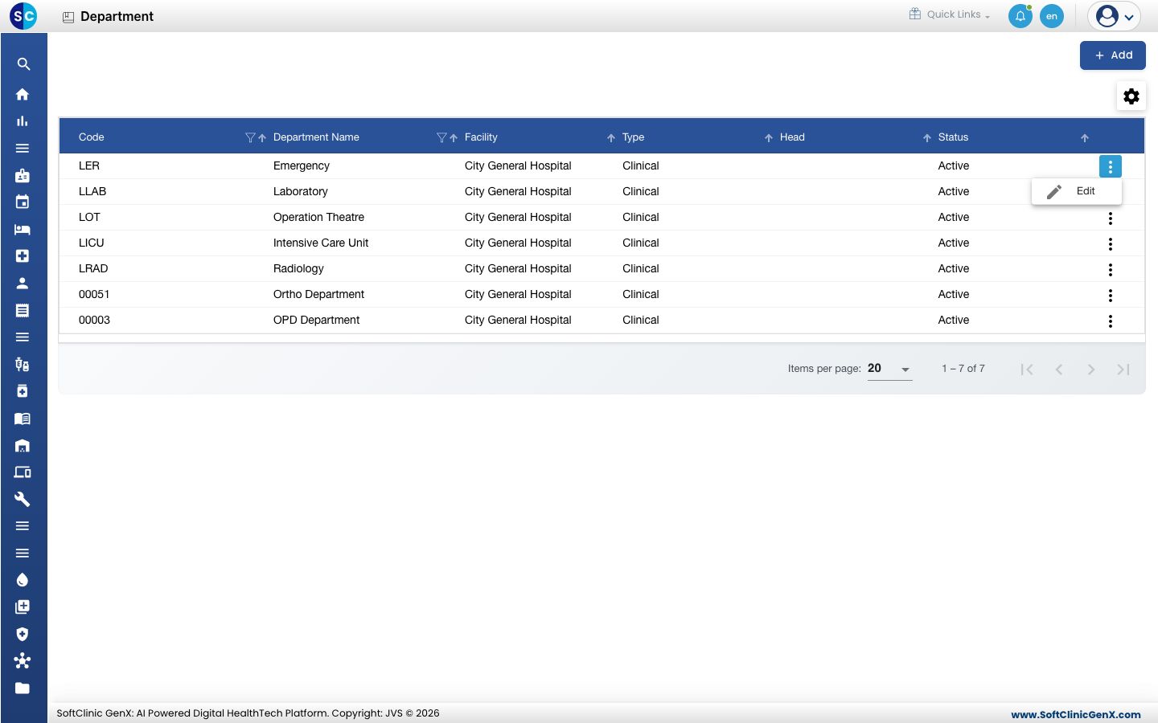Open the 'en' language selector
Screen dimensions: 1158x723
(1052, 16)
